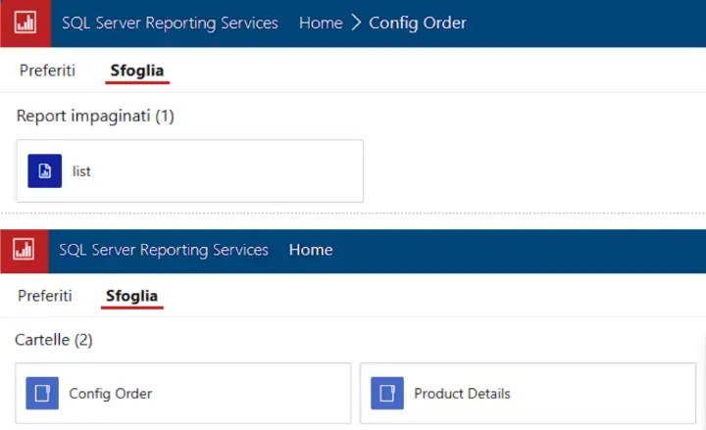Image resolution: width=706 pixels, height=430 pixels.
Task: Open the Product Details folder name
Action: click(x=462, y=394)
